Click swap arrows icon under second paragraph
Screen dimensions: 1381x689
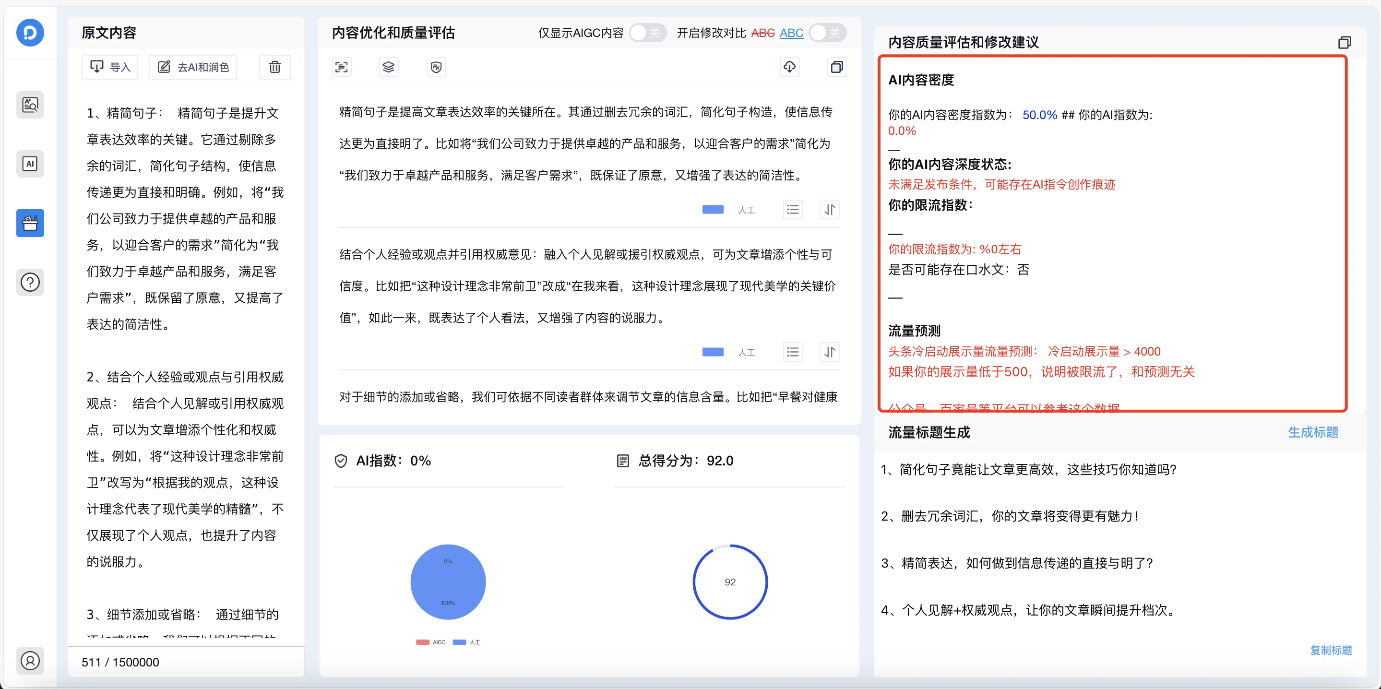[829, 352]
